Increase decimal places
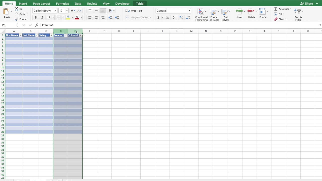Viewport: 322px width, 181px height. (x=181, y=18)
